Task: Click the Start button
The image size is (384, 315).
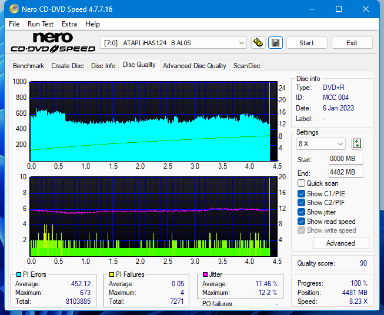Action: (x=306, y=43)
